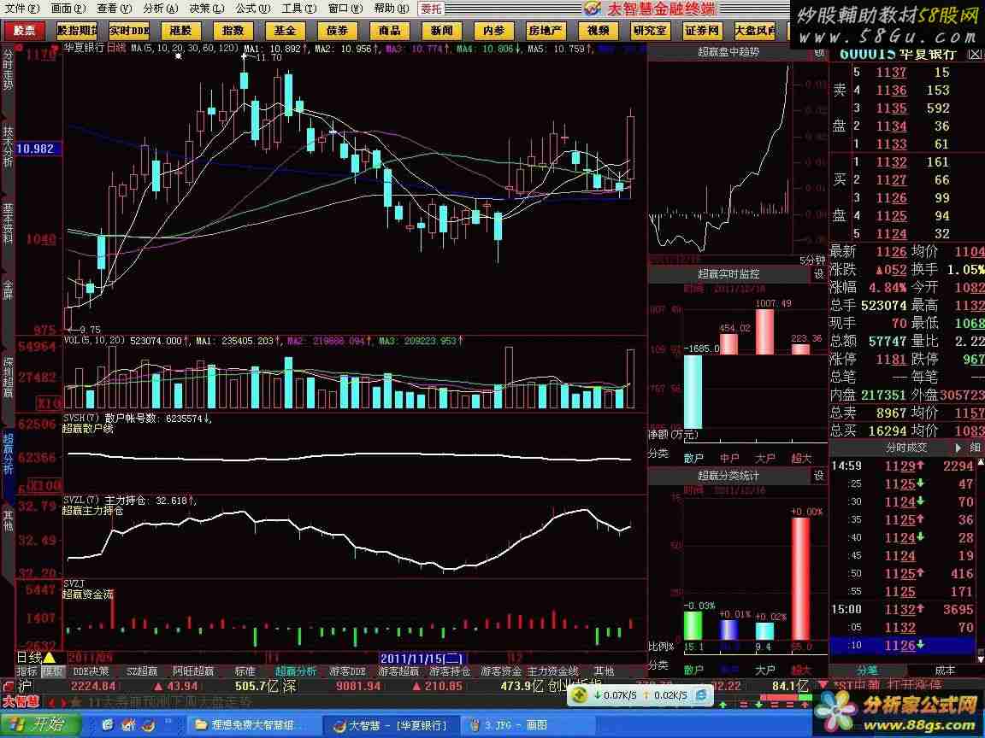985x738 pixels.
Task: Open the 房地产 toolbar button
Action: tap(546, 30)
